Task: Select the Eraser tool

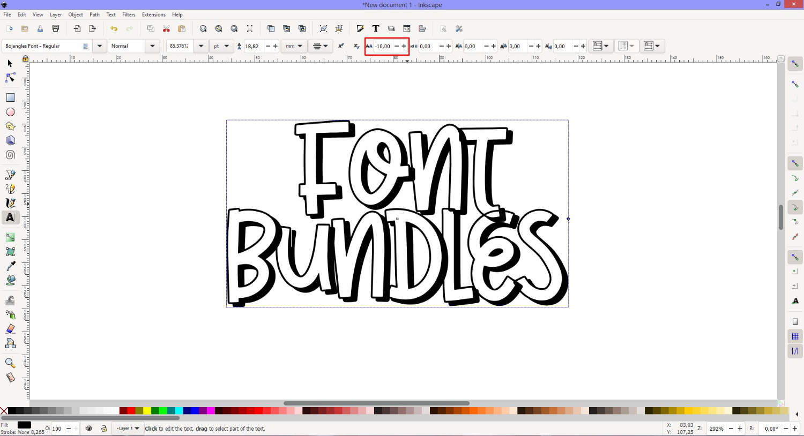Action: pos(10,329)
